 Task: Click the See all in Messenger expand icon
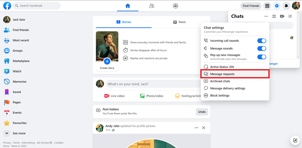point(274,16)
